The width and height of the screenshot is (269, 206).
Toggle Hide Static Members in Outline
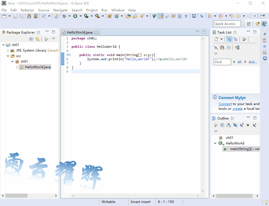click(241, 125)
